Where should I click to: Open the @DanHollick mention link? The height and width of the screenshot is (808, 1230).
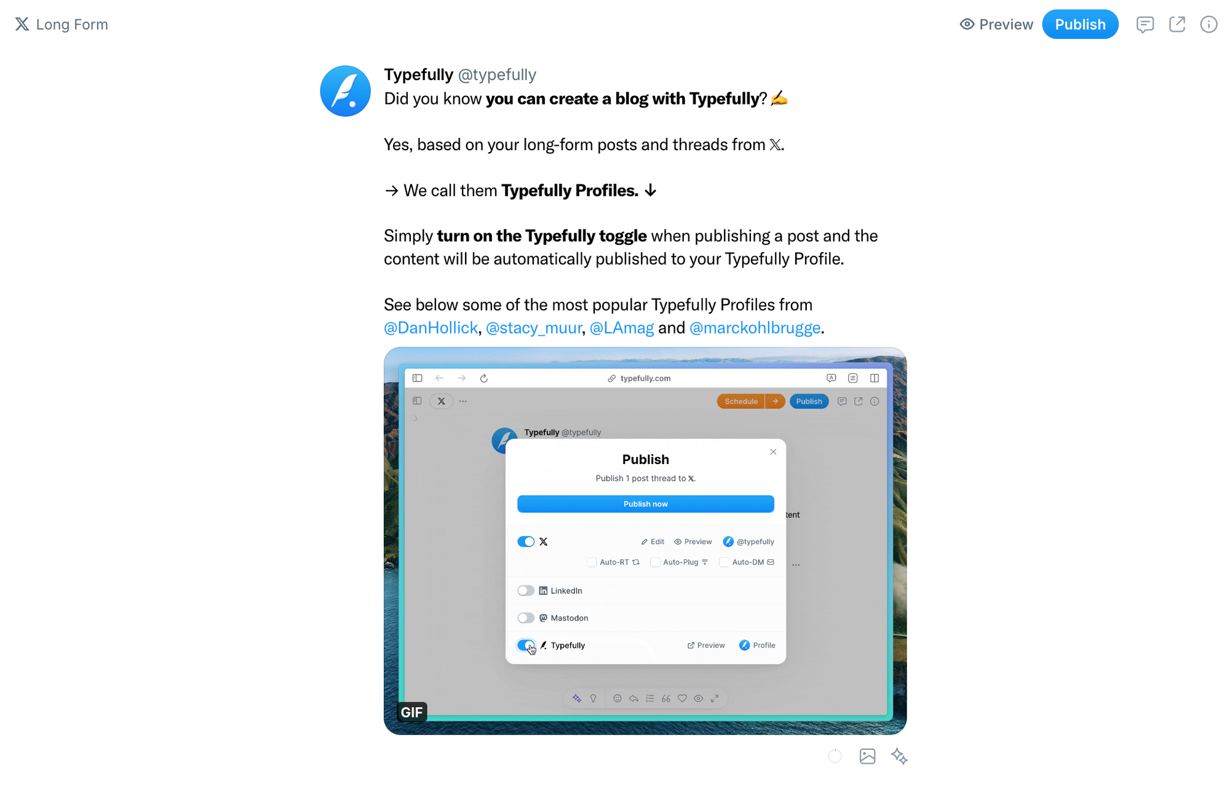coord(430,327)
